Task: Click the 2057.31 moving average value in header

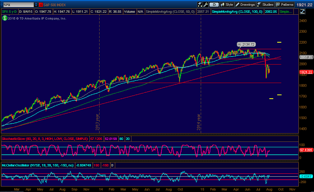Action: (x=203, y=12)
